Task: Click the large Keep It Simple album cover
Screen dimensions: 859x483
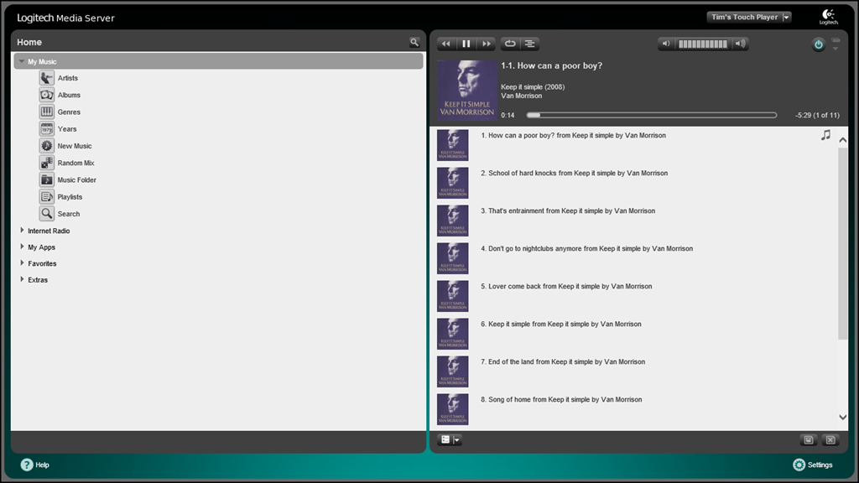Action: [x=466, y=90]
